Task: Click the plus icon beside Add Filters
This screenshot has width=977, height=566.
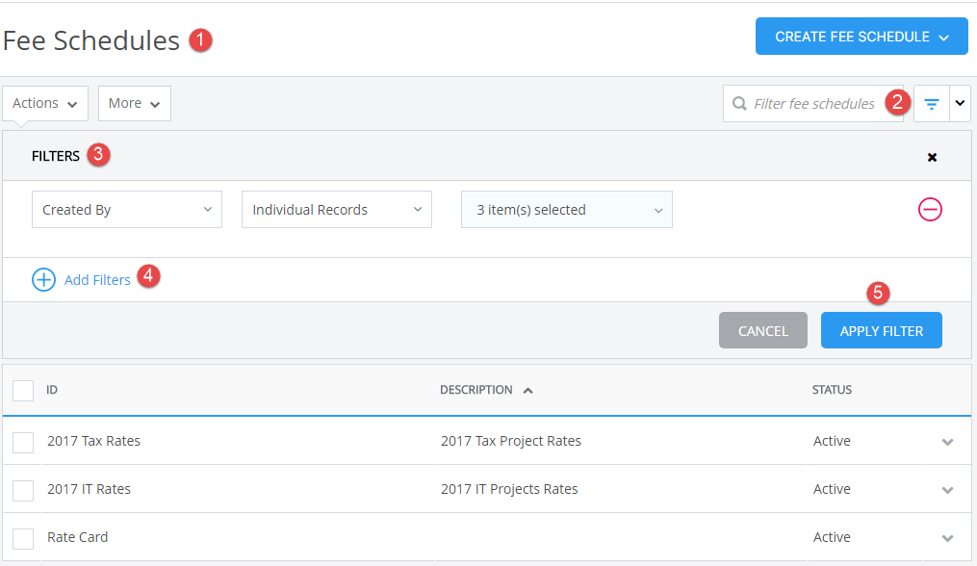Action: pyautogui.click(x=43, y=279)
